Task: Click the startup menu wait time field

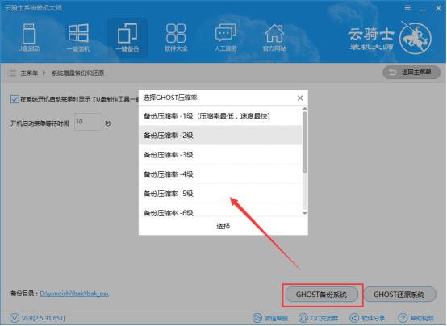Action: pos(88,122)
